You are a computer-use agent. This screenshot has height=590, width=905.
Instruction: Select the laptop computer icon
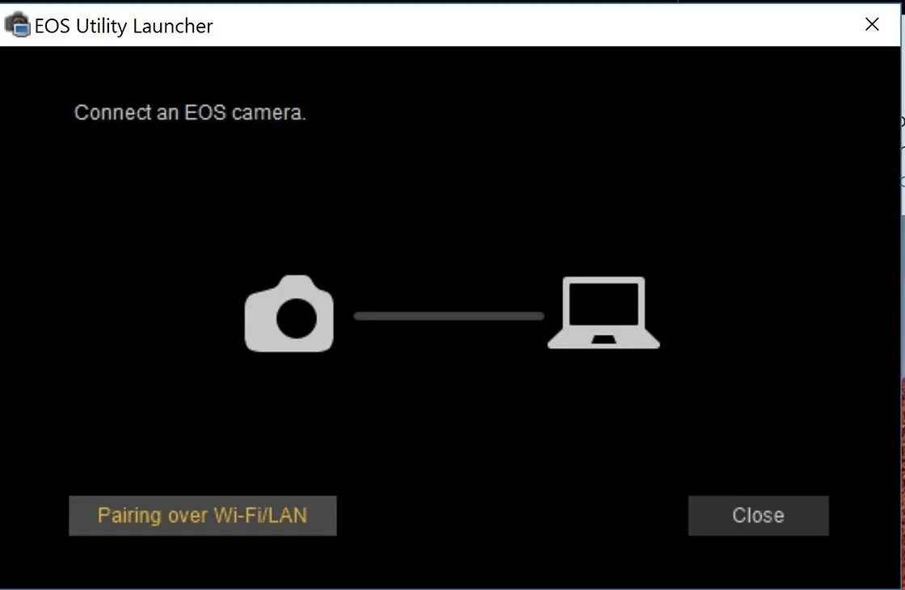click(x=604, y=312)
